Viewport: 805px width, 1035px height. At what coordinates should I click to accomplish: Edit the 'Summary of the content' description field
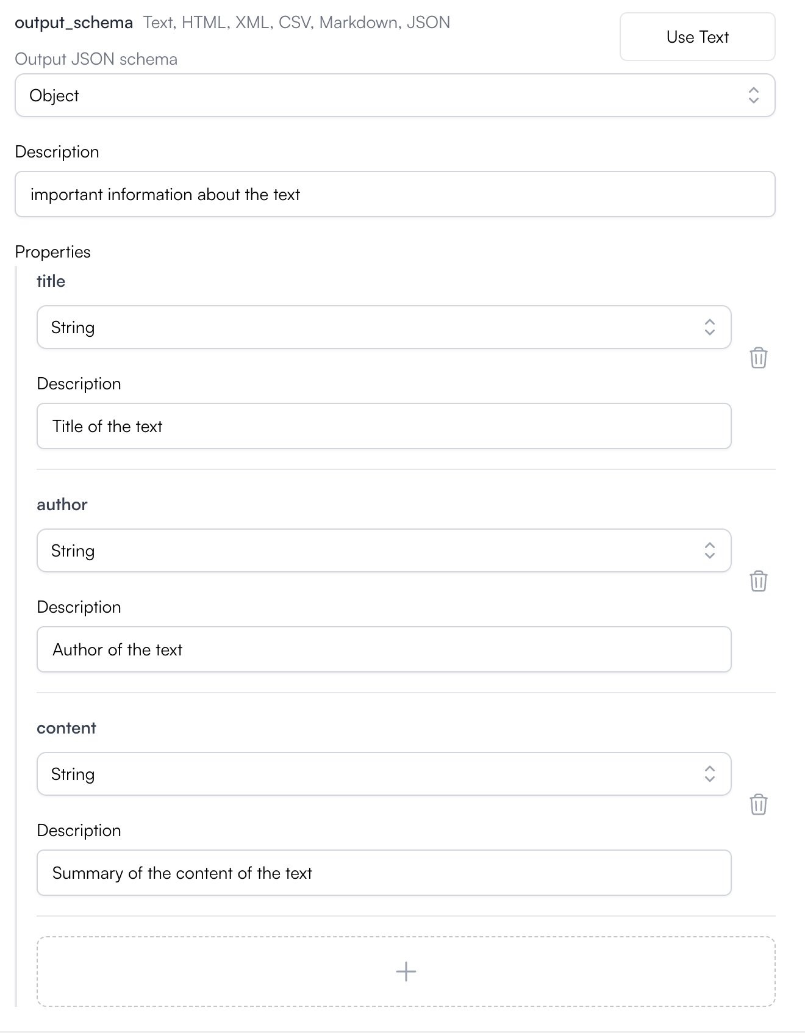(384, 873)
